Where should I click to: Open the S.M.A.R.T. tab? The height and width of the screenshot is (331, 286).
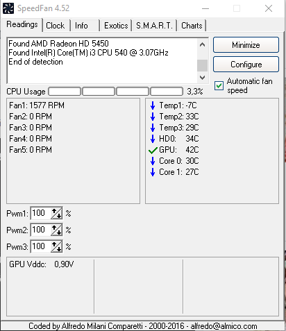154,26
